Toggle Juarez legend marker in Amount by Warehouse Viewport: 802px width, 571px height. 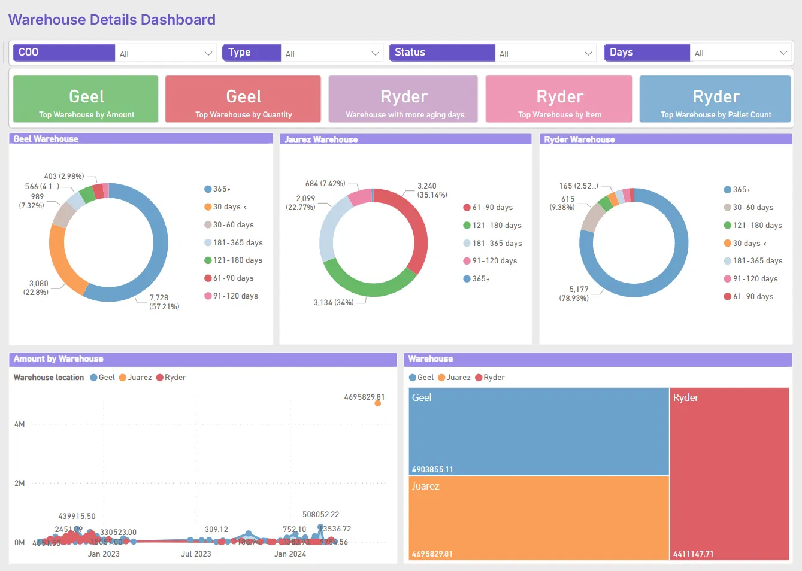[123, 378]
